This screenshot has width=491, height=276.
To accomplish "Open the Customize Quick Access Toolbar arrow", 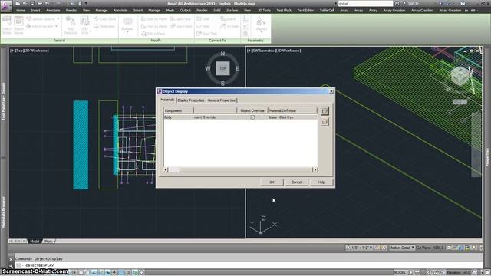I will [86, 3].
